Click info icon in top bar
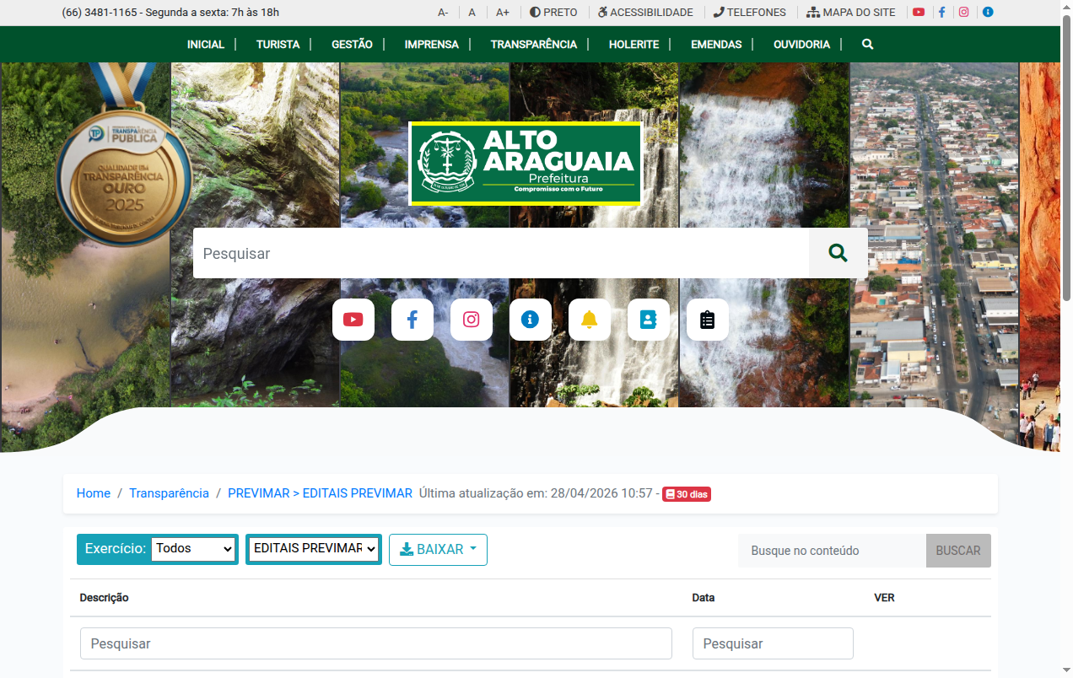1073x678 pixels. pos(988,13)
